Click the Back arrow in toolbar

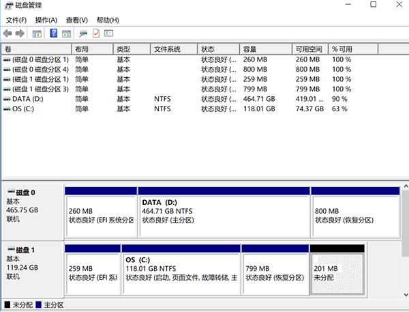pyautogui.click(x=7, y=33)
